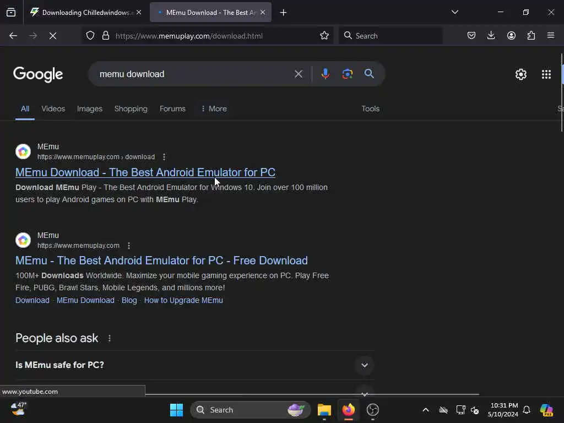Open File Explorer from taskbar
Viewport: 564px width, 423px height.
coord(324,410)
